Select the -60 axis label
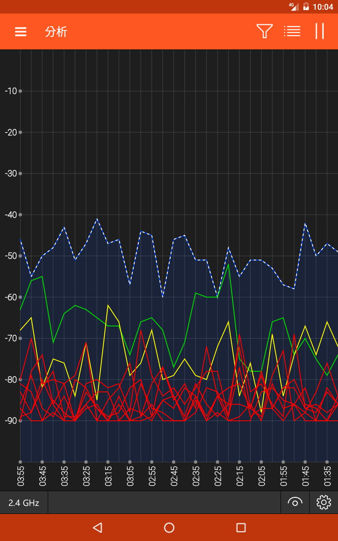 pyautogui.click(x=11, y=297)
